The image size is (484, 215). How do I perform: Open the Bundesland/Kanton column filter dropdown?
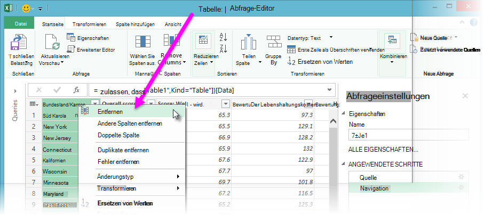pos(96,103)
